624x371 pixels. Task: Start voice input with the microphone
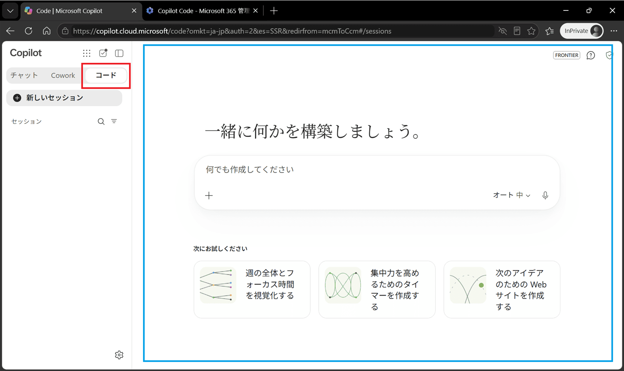click(x=545, y=195)
